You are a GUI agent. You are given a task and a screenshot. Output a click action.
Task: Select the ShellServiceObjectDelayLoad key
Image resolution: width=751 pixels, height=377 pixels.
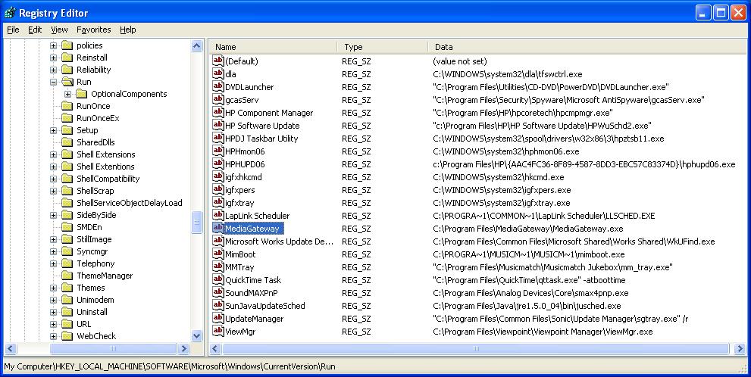[130, 203]
